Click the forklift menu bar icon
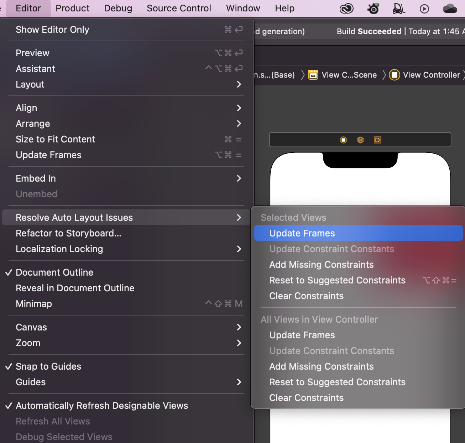 pyautogui.click(x=399, y=9)
